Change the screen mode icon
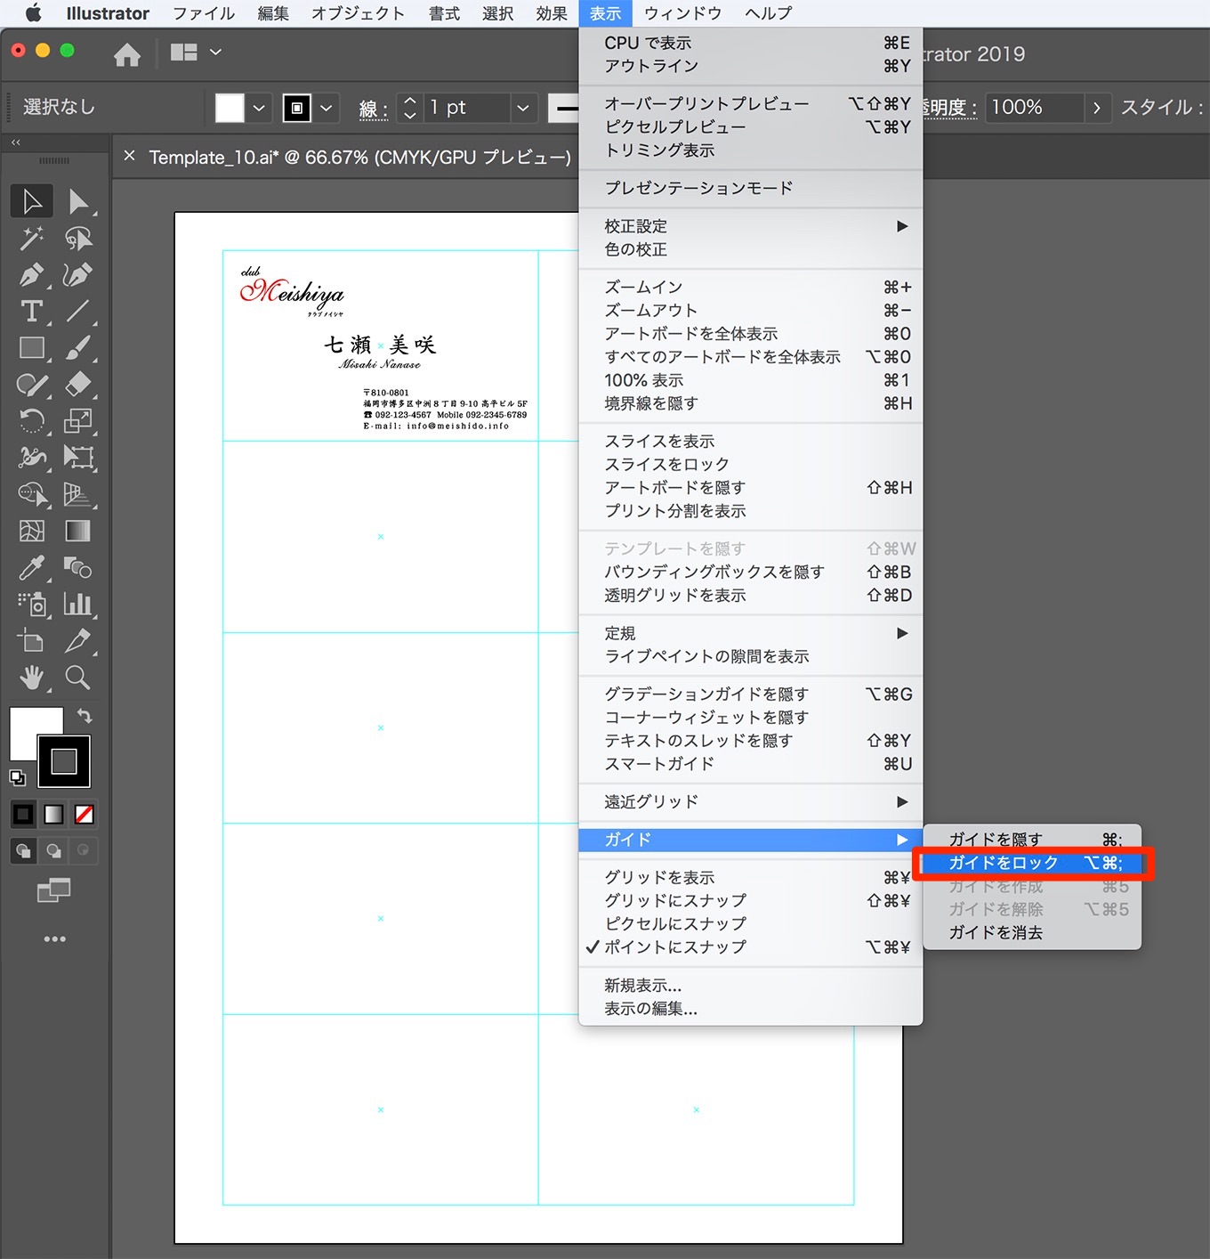 [54, 889]
